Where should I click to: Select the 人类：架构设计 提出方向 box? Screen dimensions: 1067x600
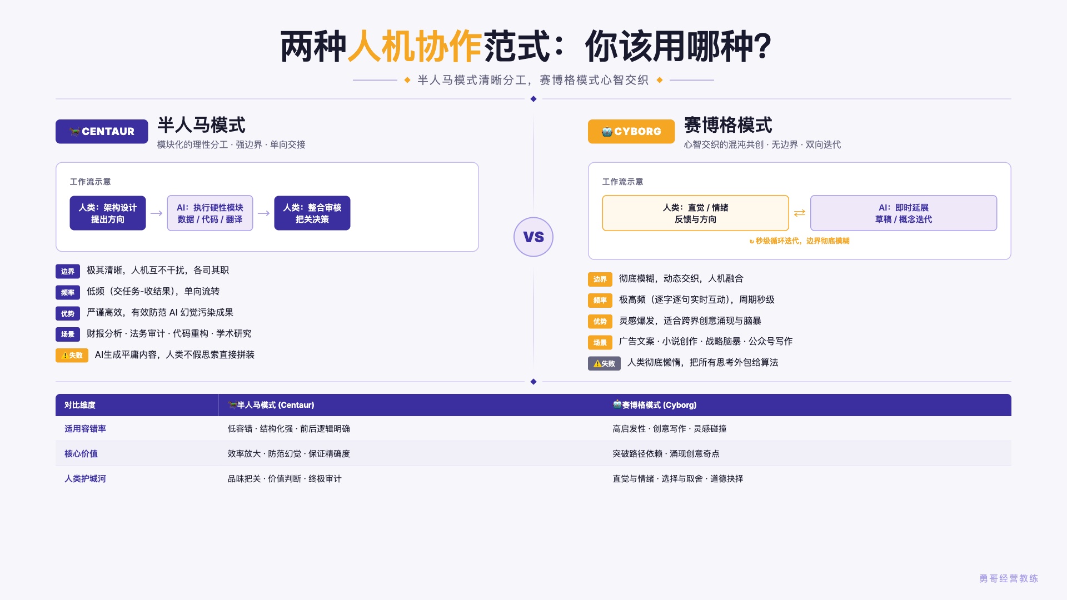click(108, 213)
